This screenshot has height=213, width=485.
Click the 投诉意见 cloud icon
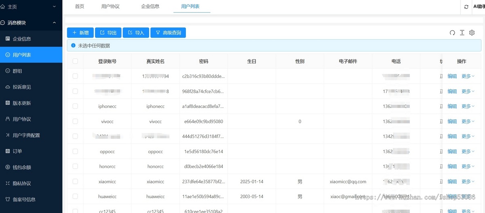click(8, 87)
